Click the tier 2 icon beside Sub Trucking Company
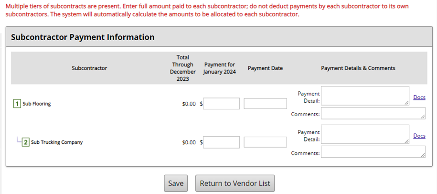The width and height of the screenshot is (437, 194). coord(26,142)
